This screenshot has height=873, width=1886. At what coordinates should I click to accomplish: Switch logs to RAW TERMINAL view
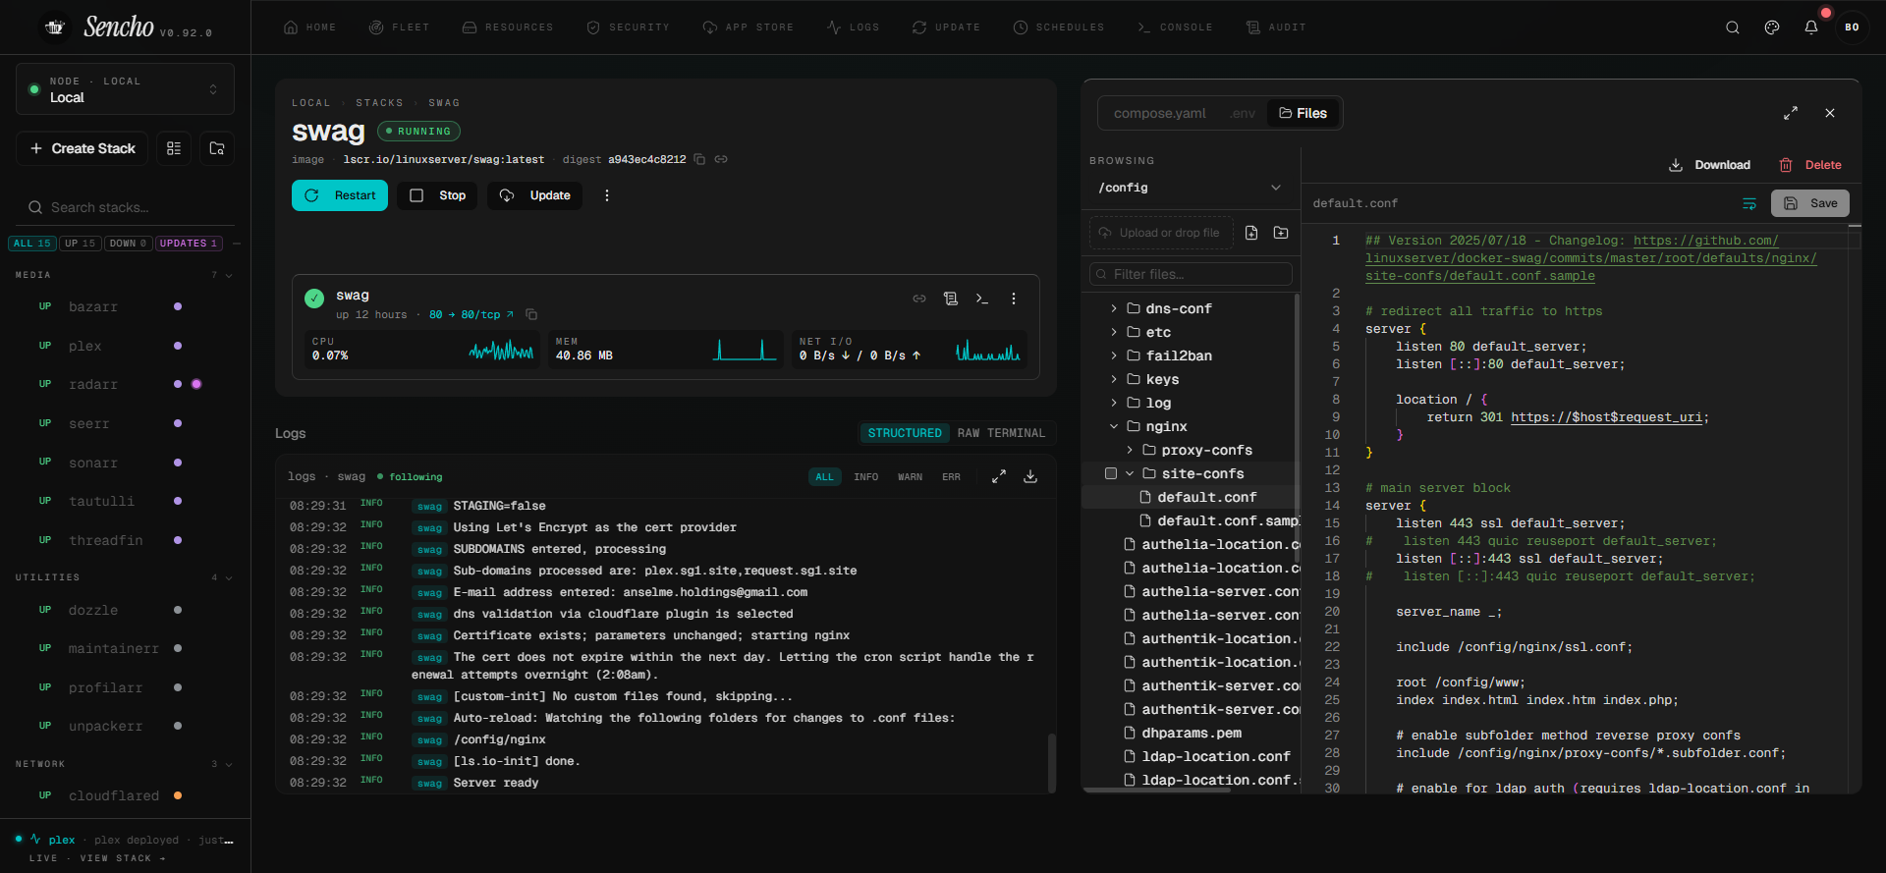point(1001,433)
